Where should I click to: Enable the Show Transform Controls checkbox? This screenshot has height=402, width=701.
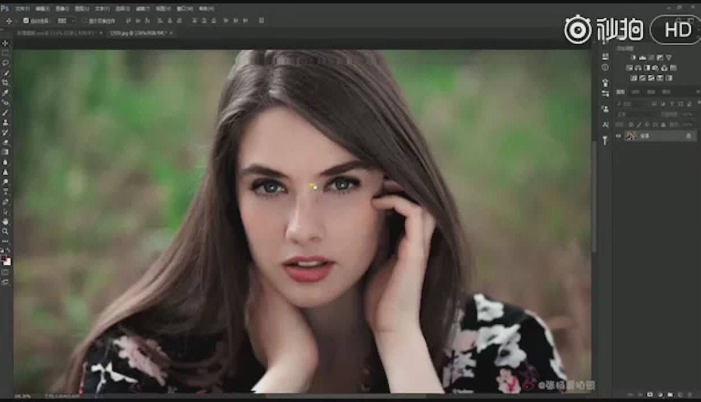tap(84, 21)
